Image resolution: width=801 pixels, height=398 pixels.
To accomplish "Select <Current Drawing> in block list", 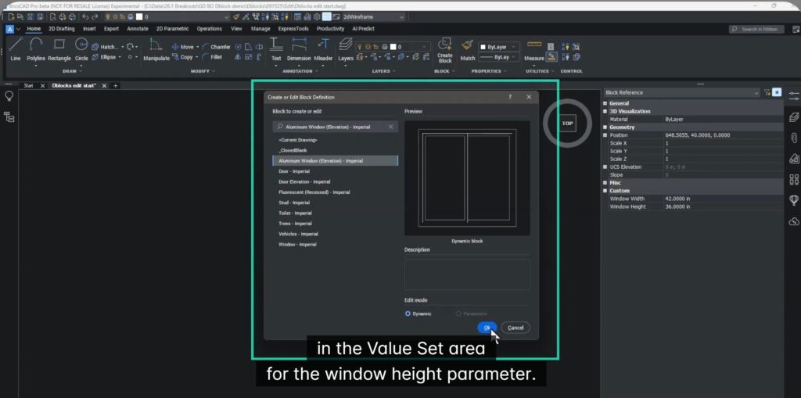I will [x=298, y=140].
